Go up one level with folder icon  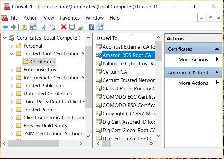click(x=25, y=27)
